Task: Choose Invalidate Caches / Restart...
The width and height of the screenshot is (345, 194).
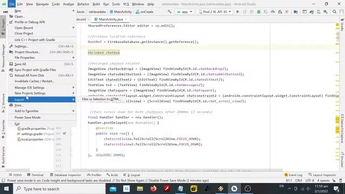Action: pyautogui.click(x=42, y=81)
